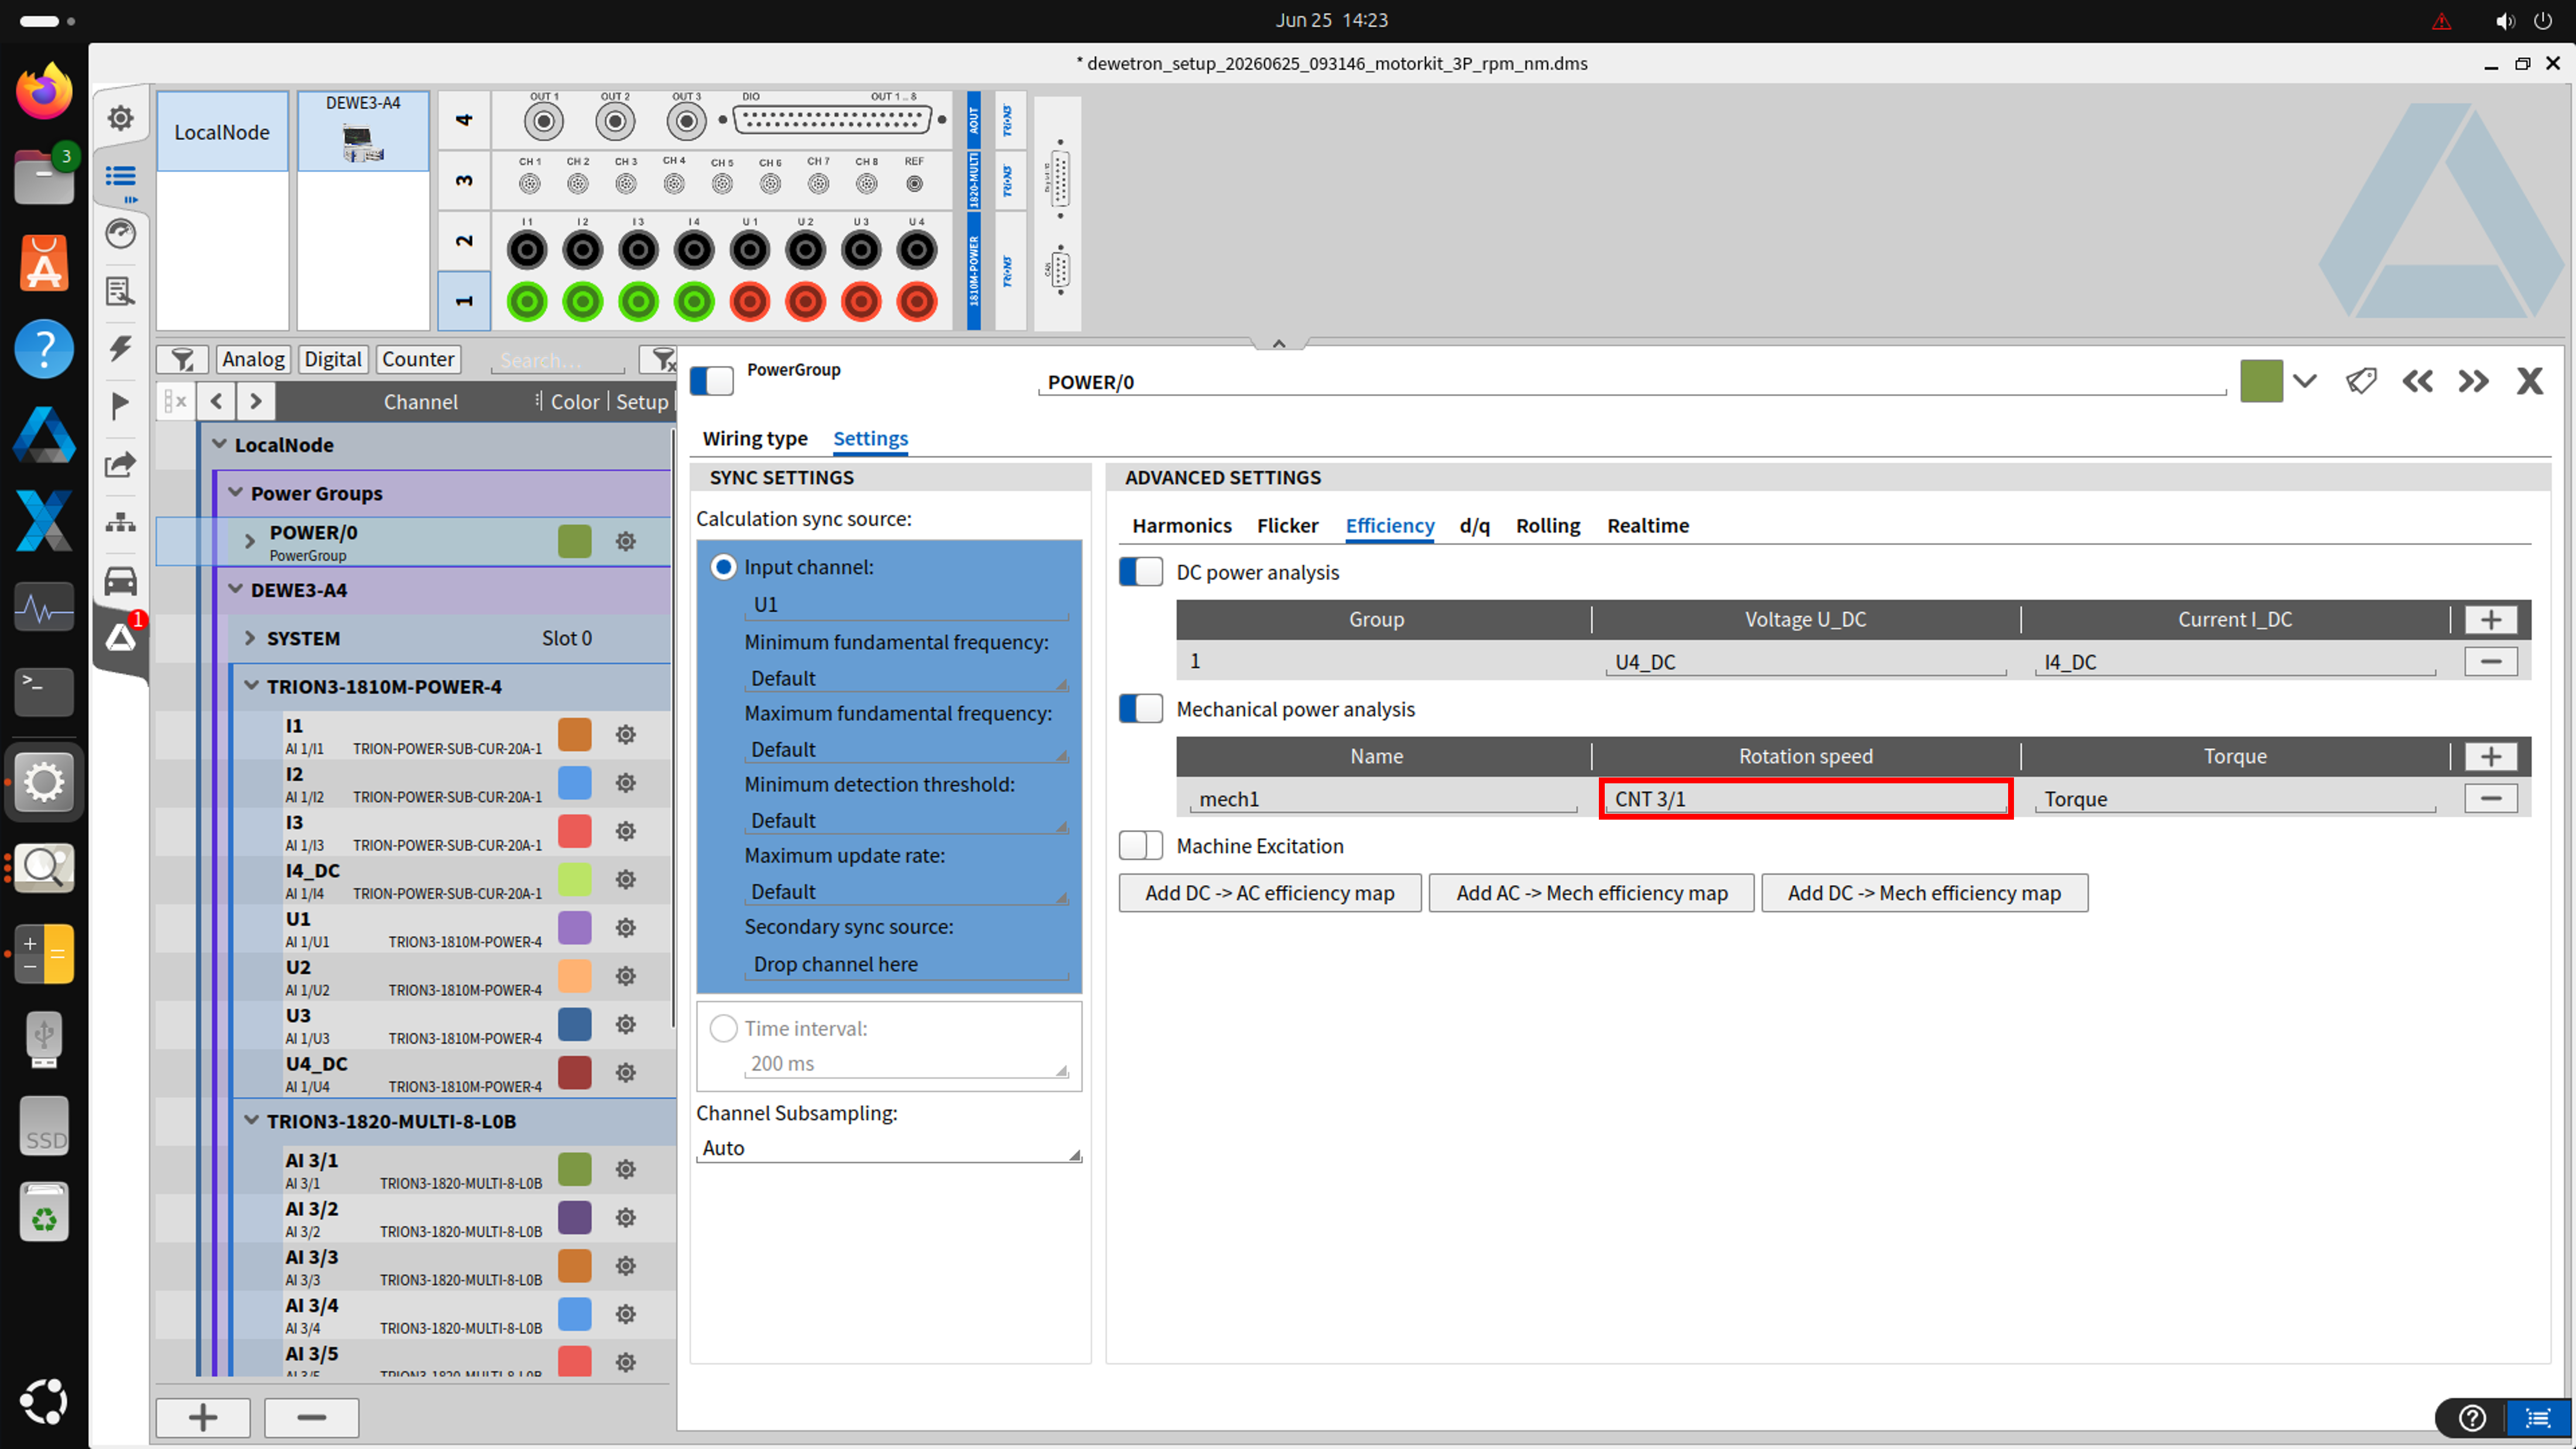Go to next channel list arrow
Image resolution: width=2576 pixels, height=1449 pixels.
[256, 402]
